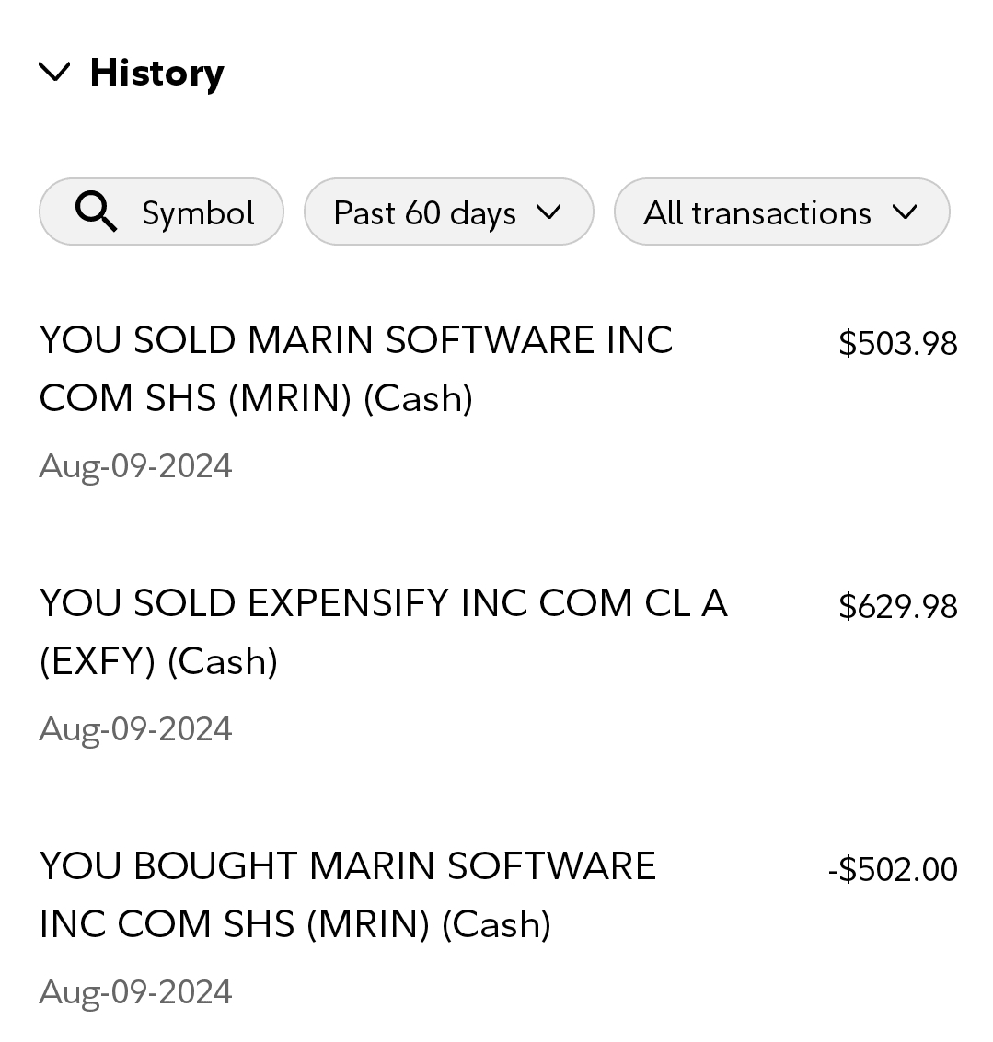
Task: Click the All transactions chevron arrow
Action: point(905,212)
